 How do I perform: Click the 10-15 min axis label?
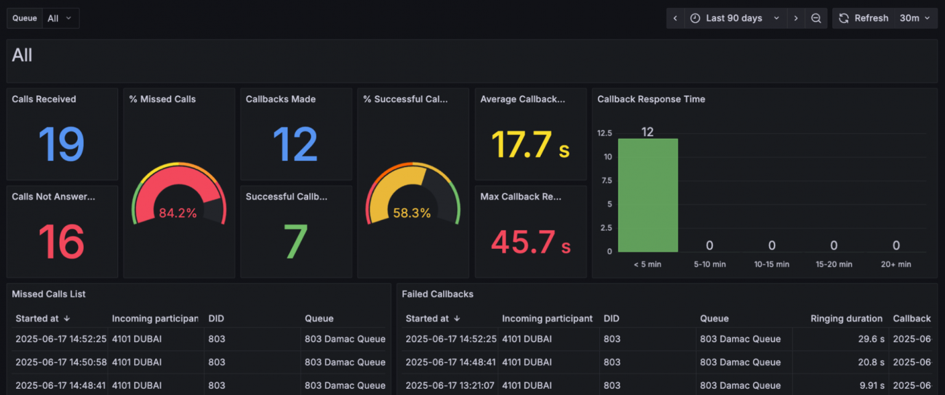click(x=772, y=264)
